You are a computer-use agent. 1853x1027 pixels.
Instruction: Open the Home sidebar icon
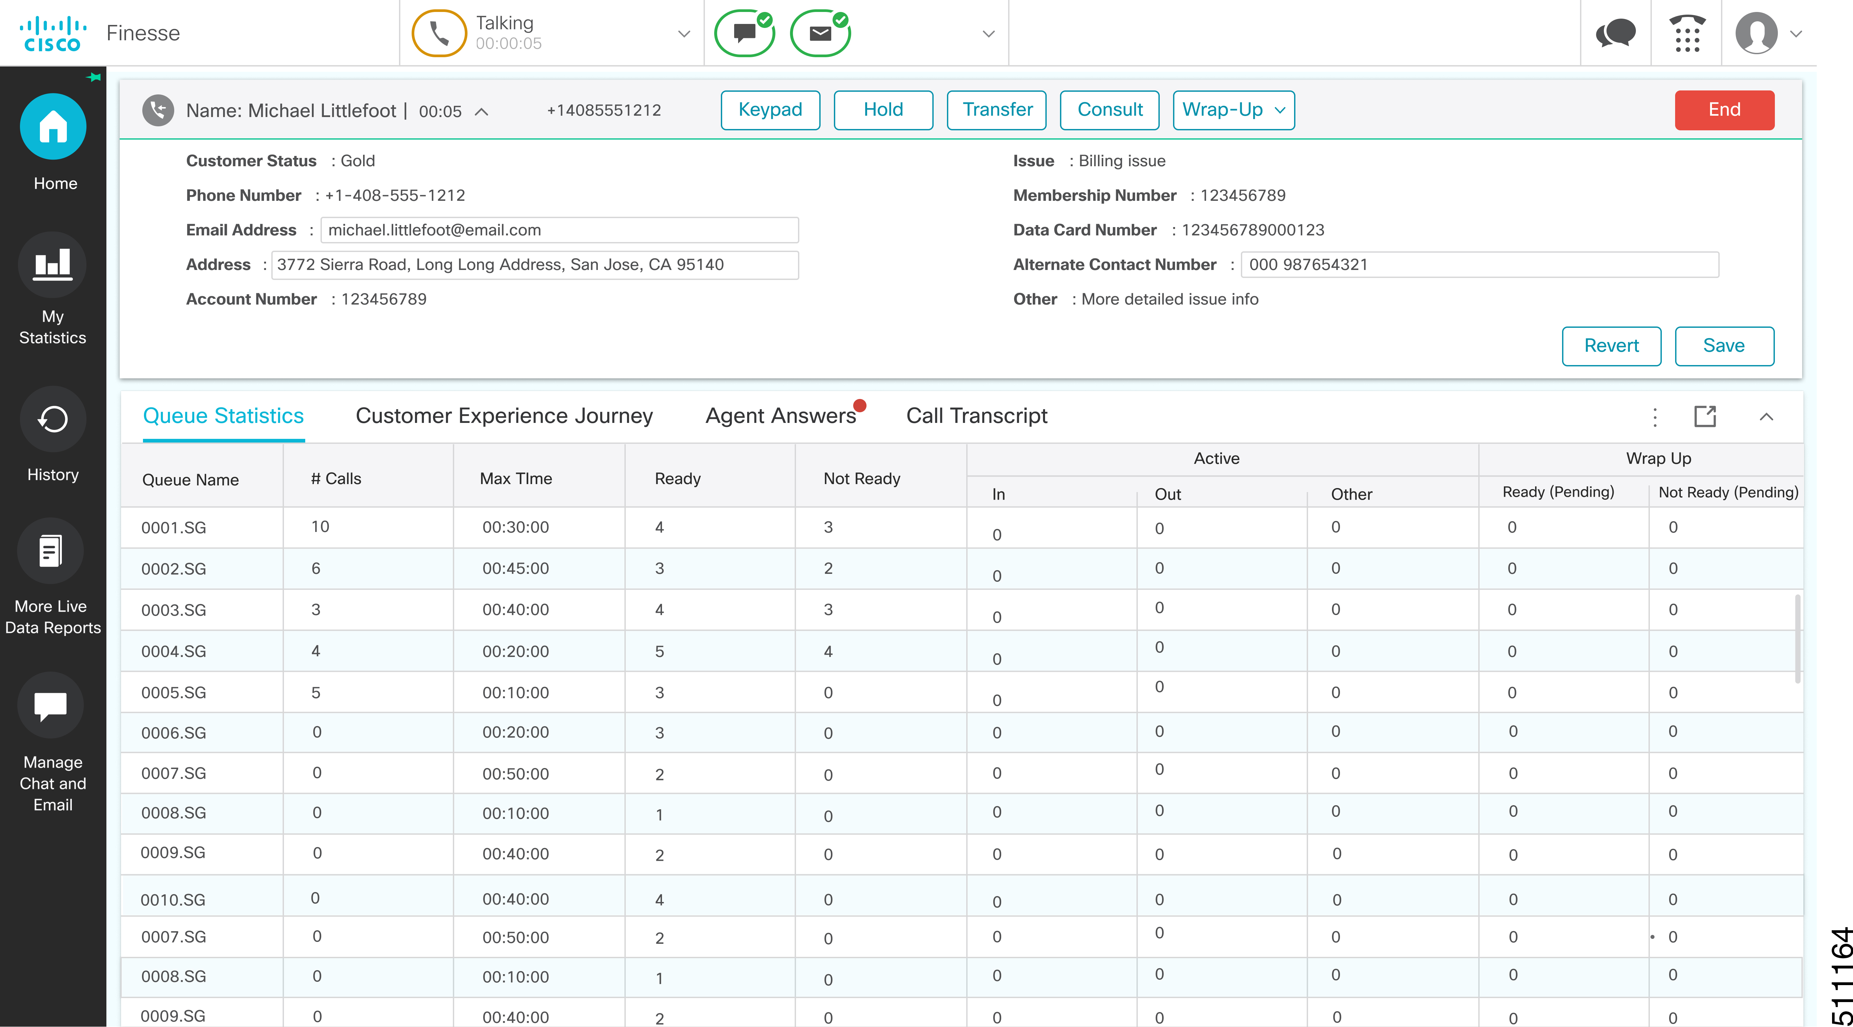pyautogui.click(x=53, y=127)
